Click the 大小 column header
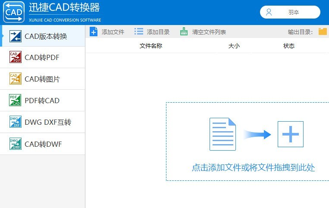 (234, 46)
